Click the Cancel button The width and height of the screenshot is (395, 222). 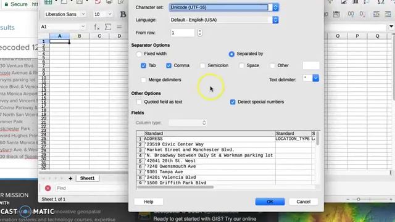click(x=303, y=202)
